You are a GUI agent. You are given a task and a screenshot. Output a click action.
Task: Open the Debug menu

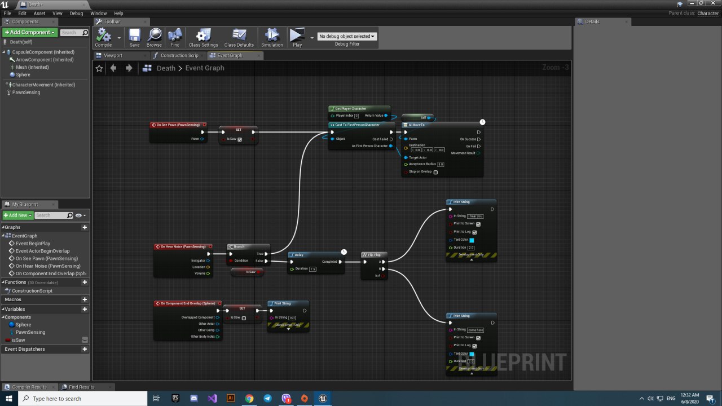76,14
